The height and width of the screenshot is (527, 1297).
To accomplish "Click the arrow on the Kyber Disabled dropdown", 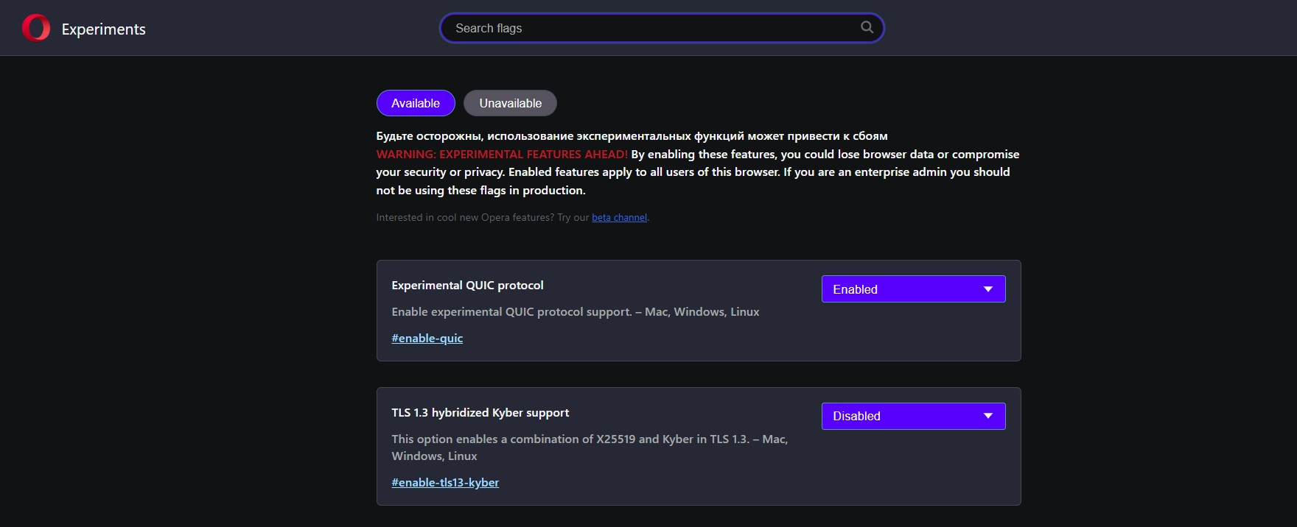I will pyautogui.click(x=988, y=416).
